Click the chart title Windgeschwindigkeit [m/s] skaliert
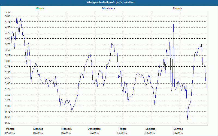The image size is (218, 136). point(111,2)
